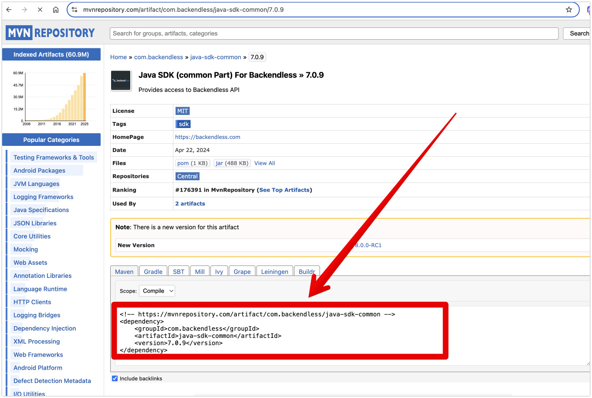Open HTTP Clients category
This screenshot has width=592, height=398.
pyautogui.click(x=32, y=302)
